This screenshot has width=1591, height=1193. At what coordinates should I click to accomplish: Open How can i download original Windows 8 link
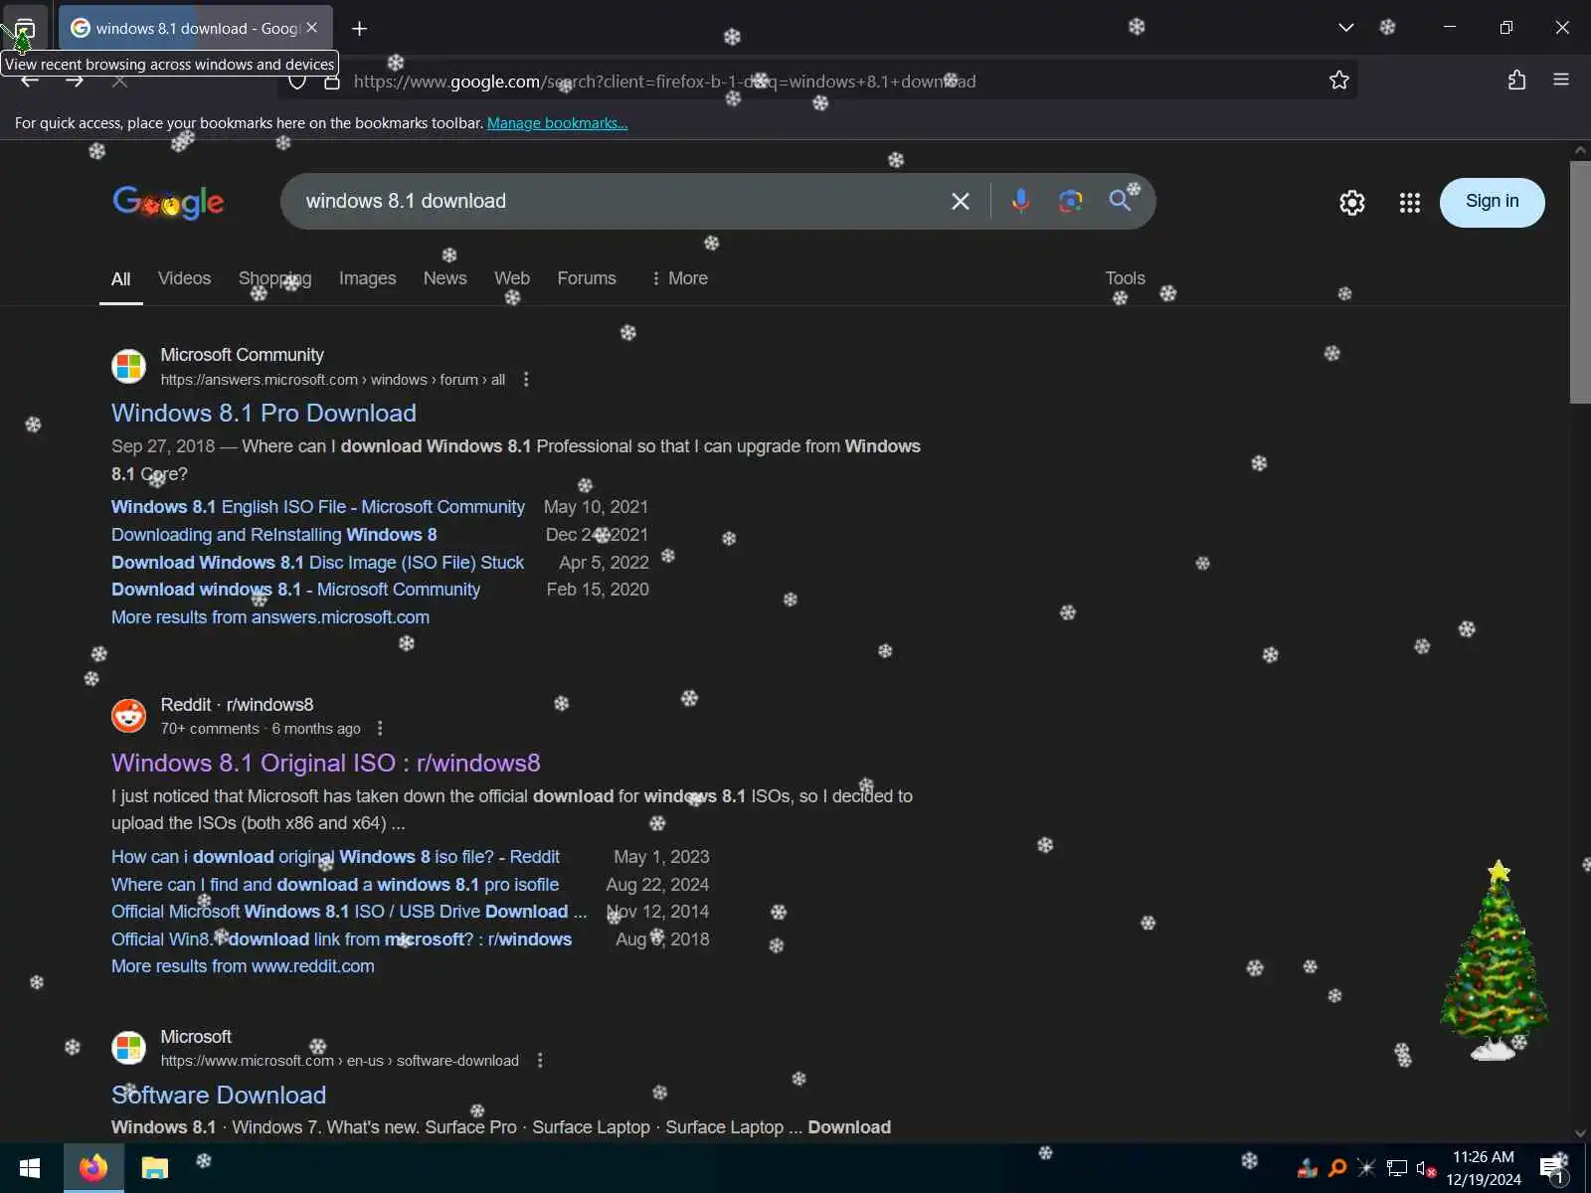pos(335,857)
